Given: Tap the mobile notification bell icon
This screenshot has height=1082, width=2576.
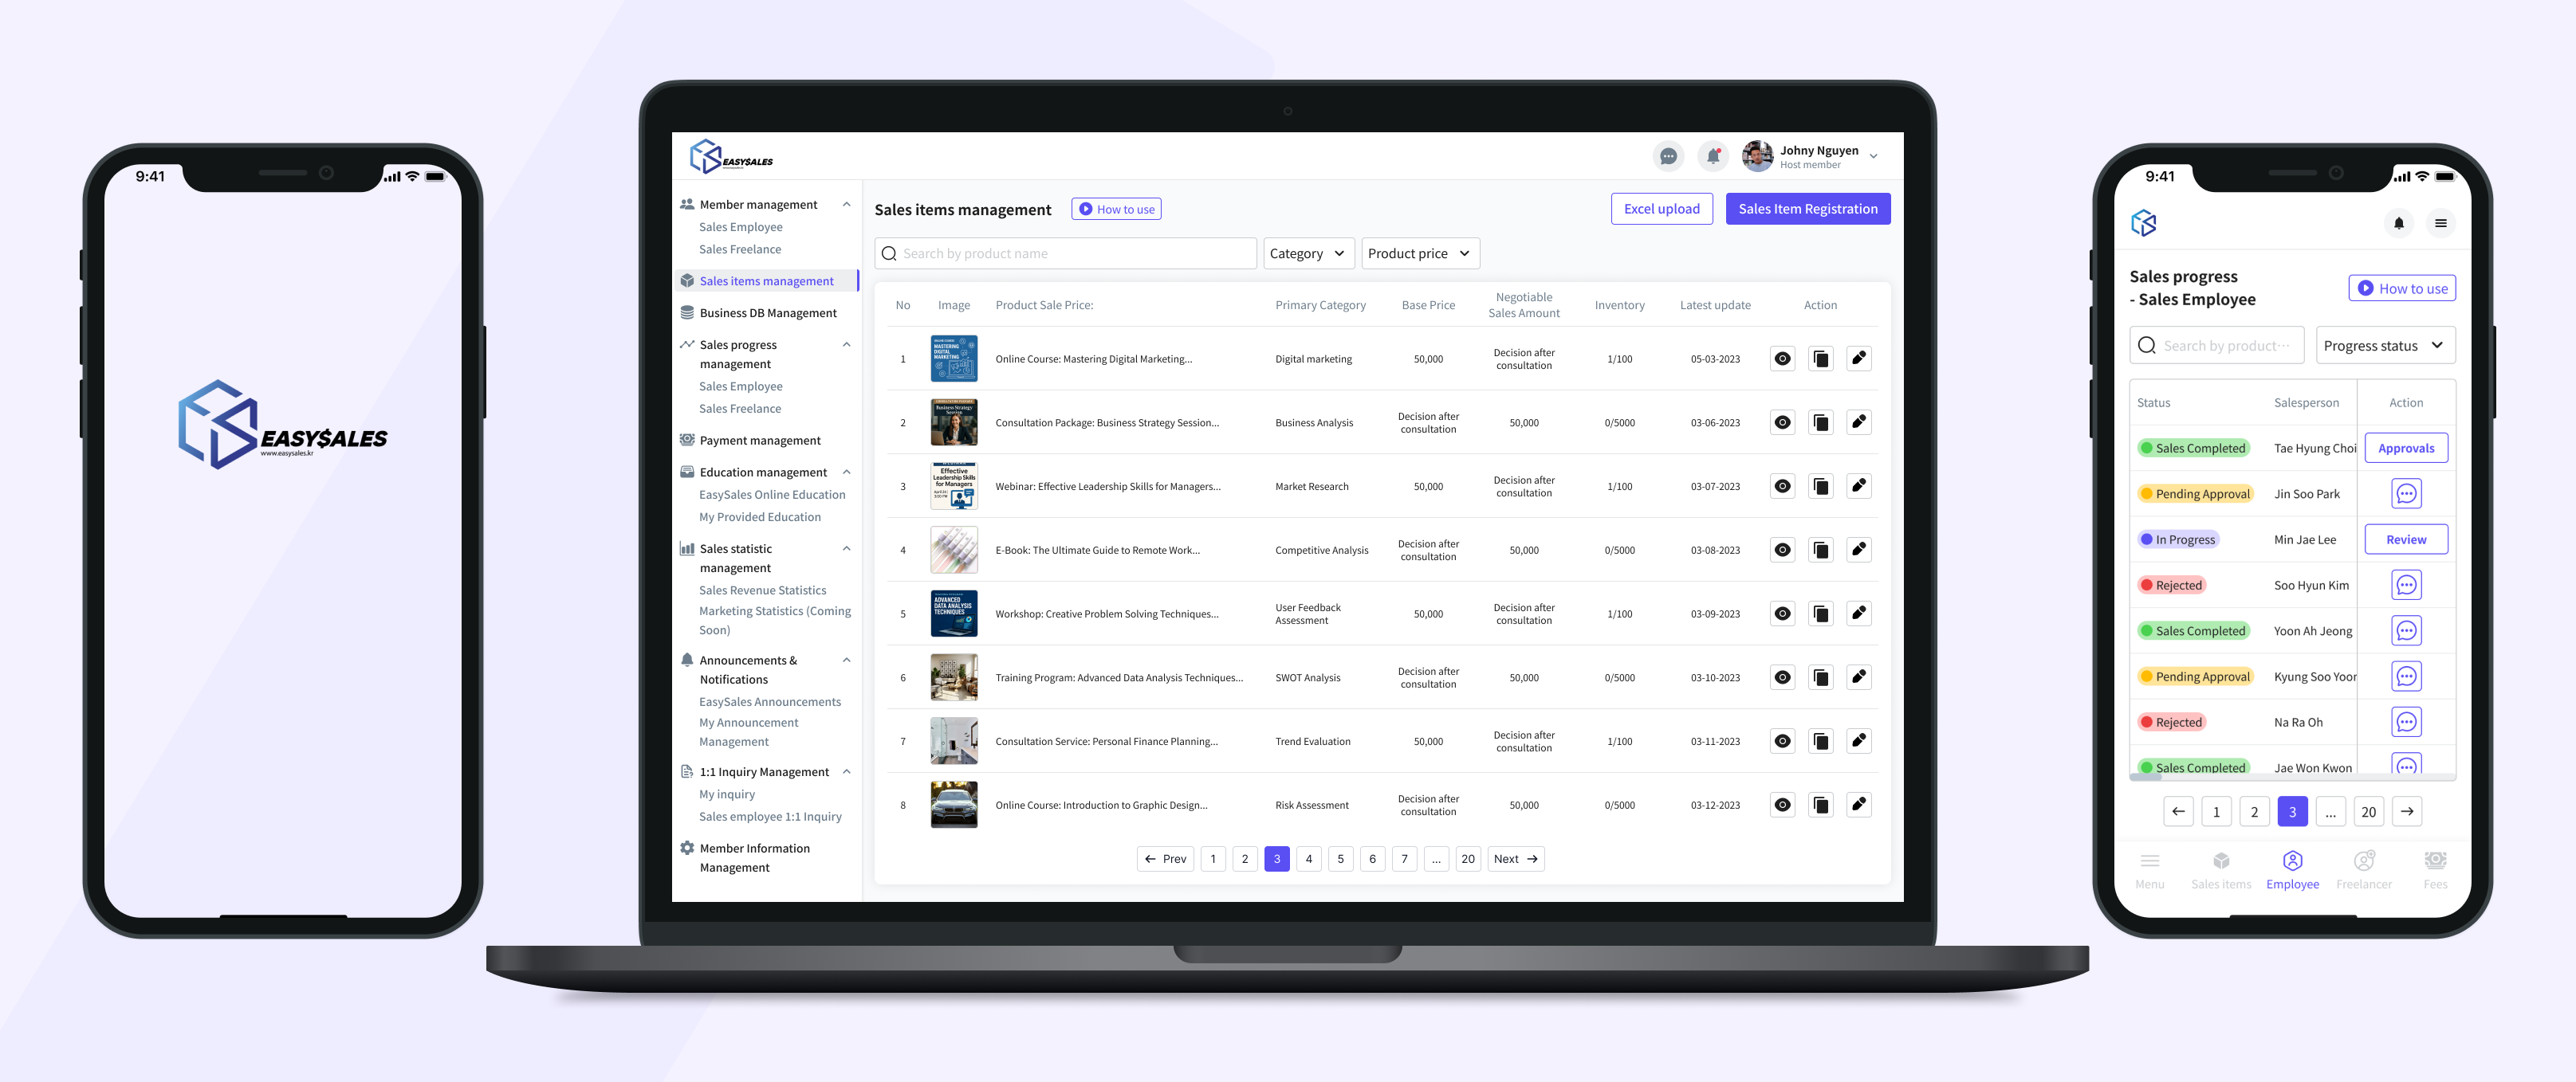Looking at the screenshot, I should coord(2398,223).
